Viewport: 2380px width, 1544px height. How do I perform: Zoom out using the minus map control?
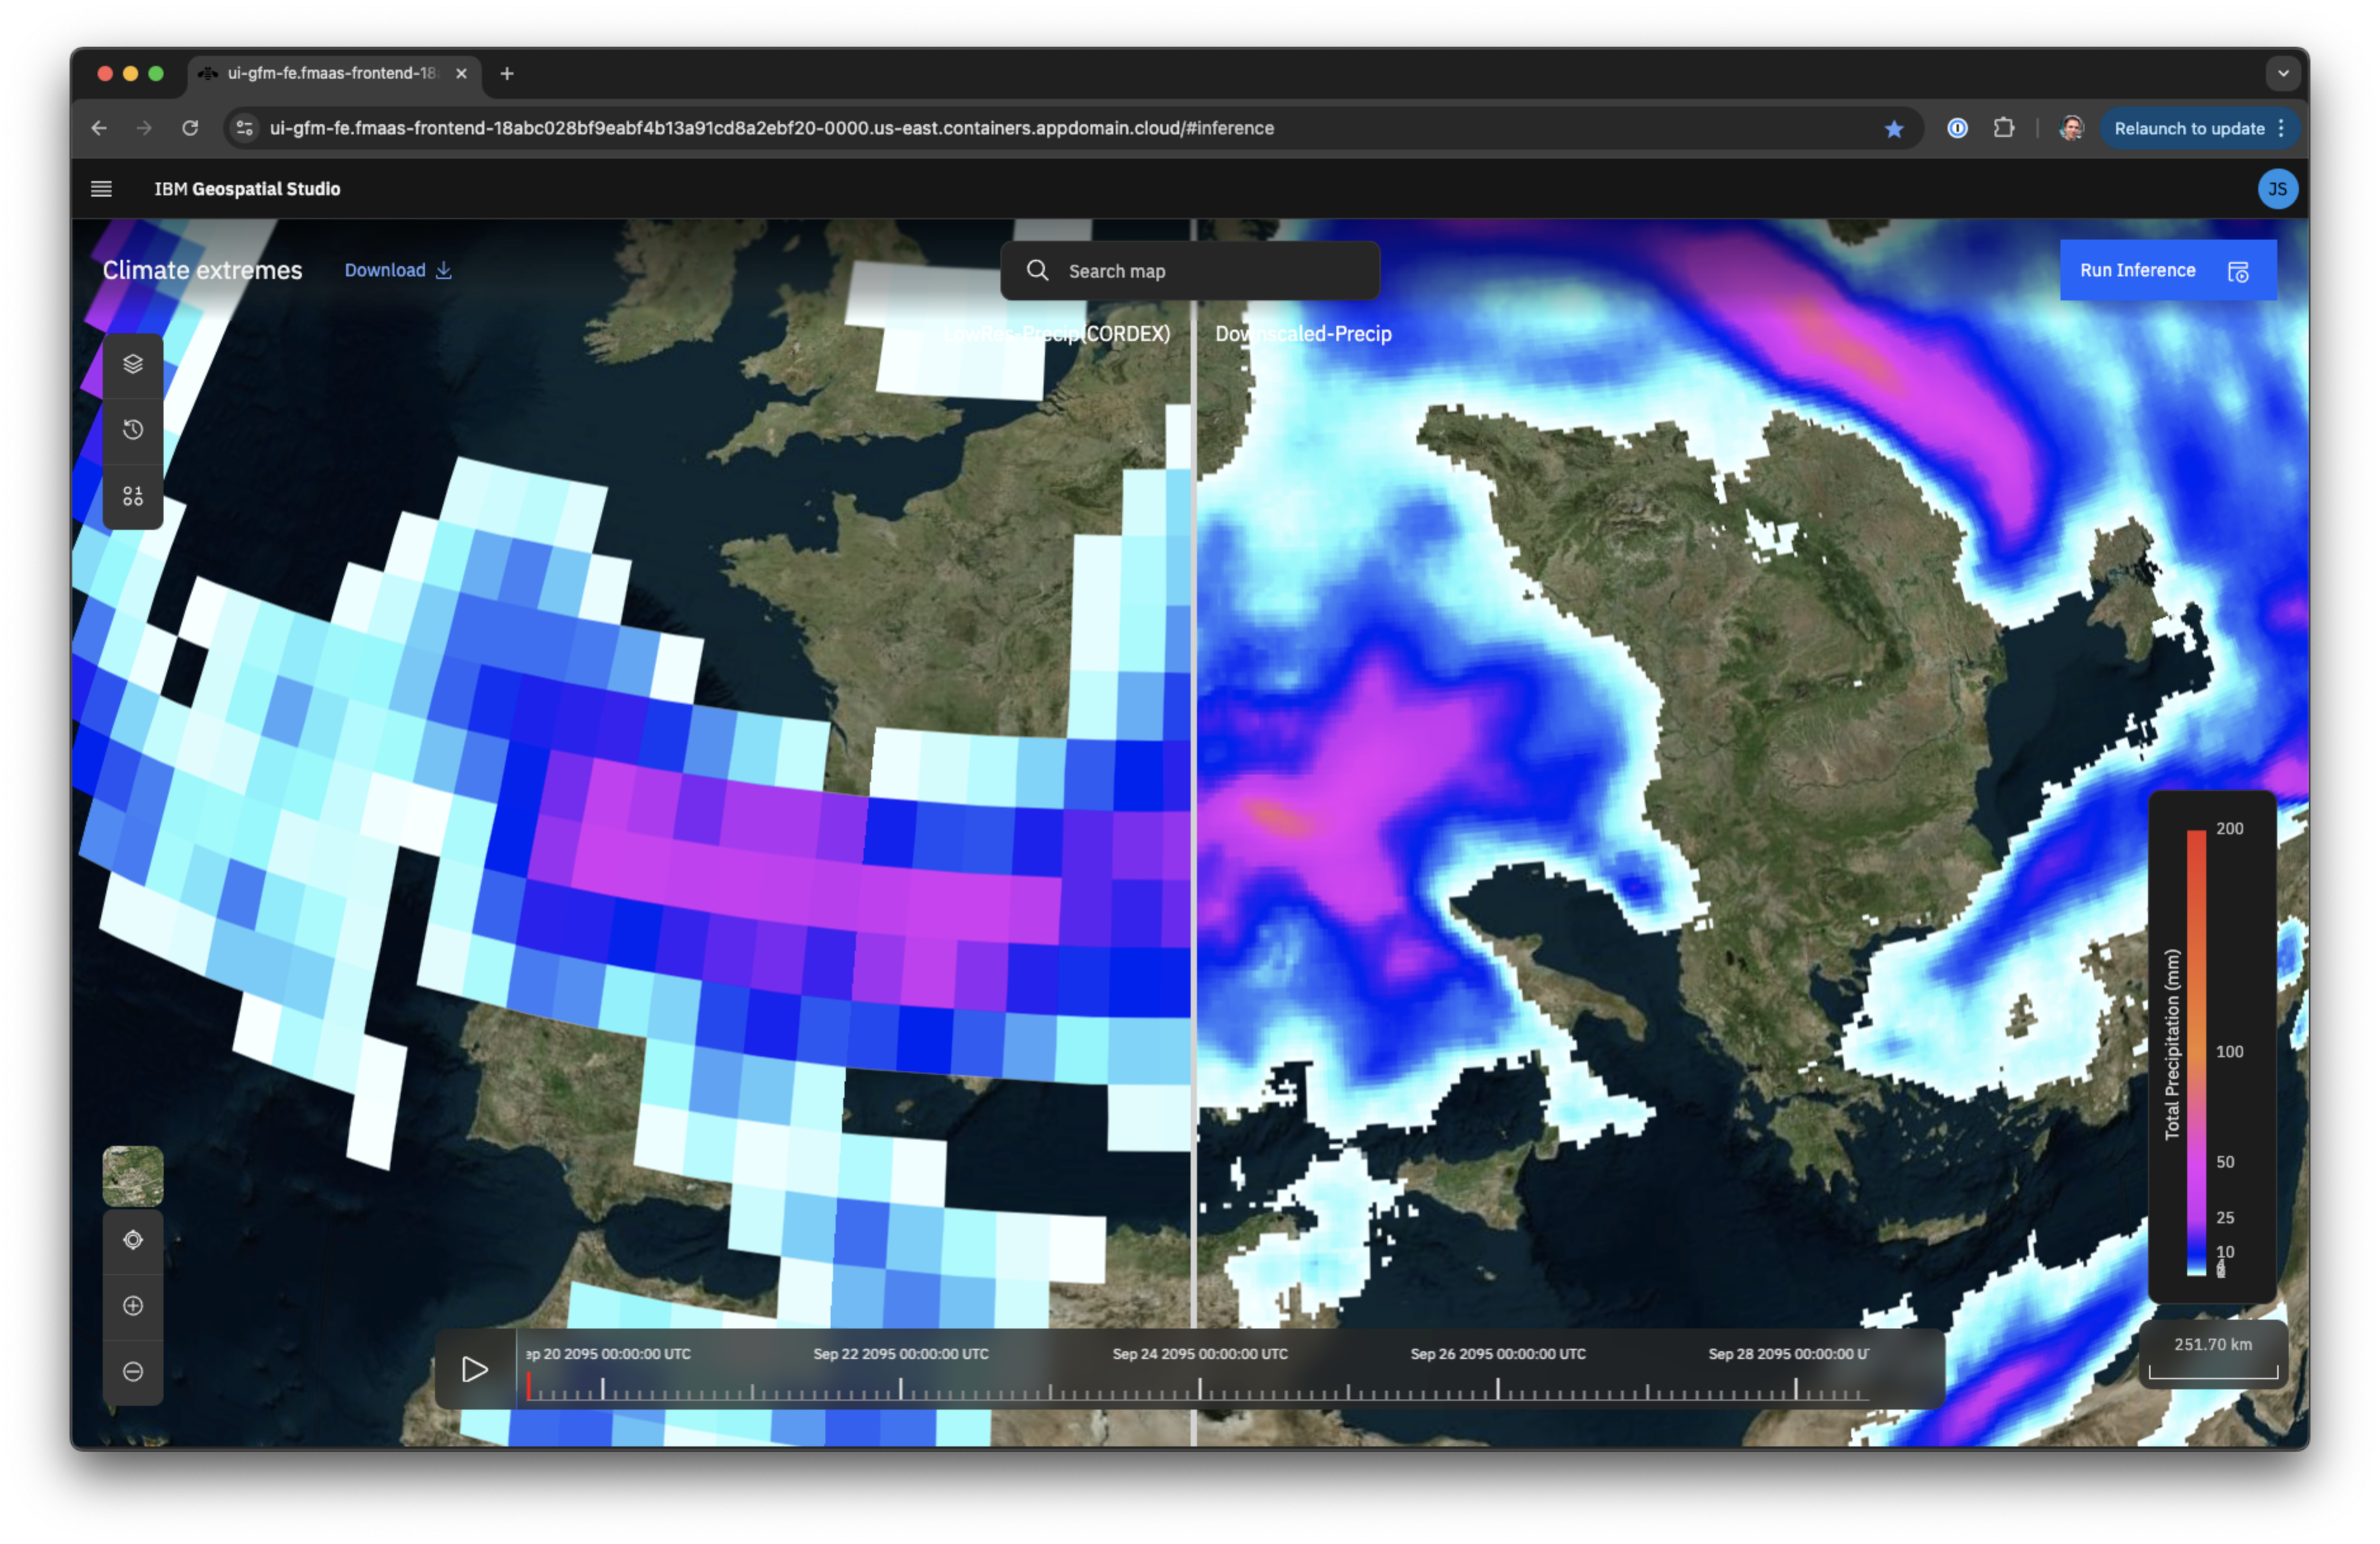[133, 1371]
